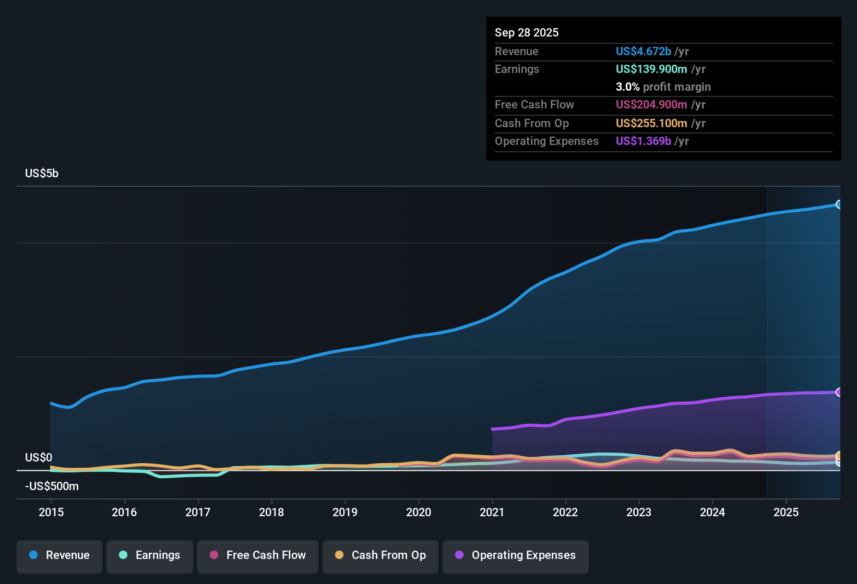Click the Revenue endpoint marker on the chart
Viewport: 857px width, 584px height.
[839, 204]
